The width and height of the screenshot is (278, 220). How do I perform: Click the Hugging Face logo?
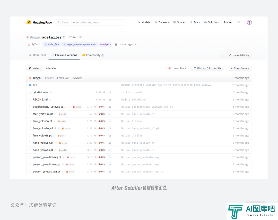click(39, 22)
